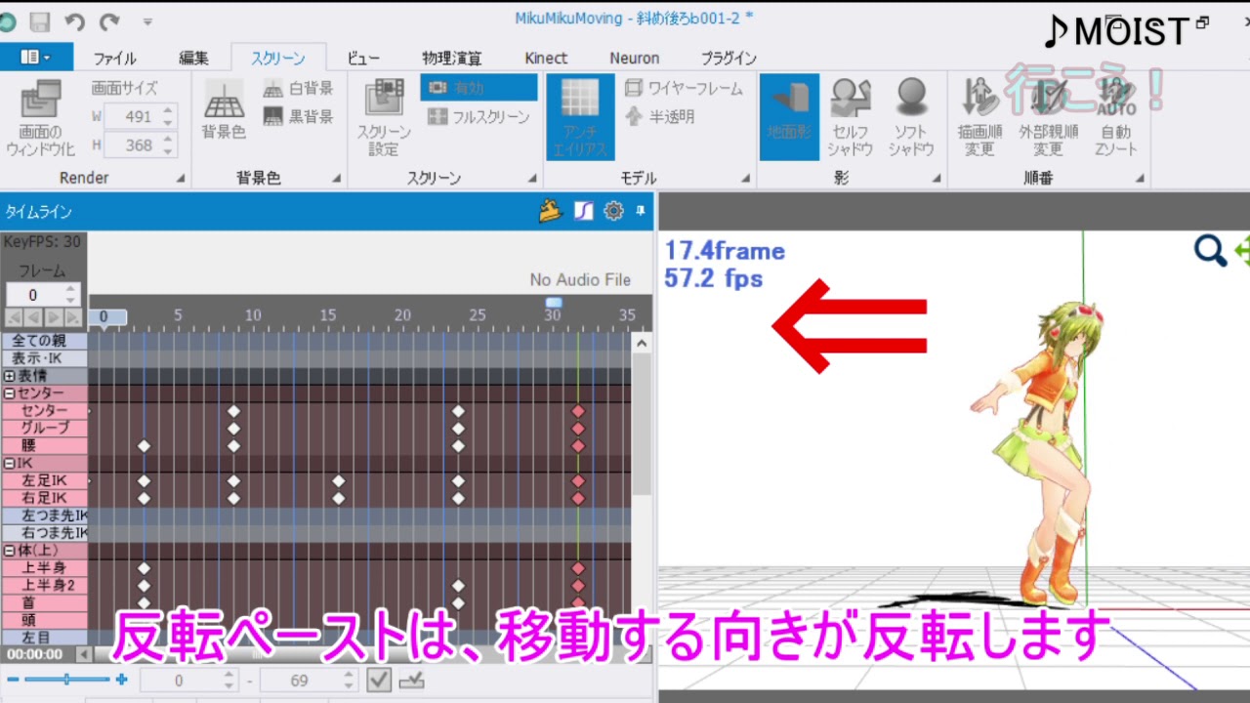The image size is (1250, 703).
Task: Select the スクリーン ribbon tab
Action: click(278, 58)
